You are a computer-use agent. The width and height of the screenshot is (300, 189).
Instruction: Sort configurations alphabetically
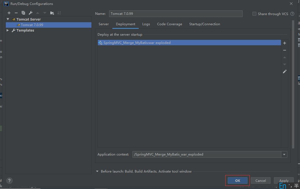[59, 13]
